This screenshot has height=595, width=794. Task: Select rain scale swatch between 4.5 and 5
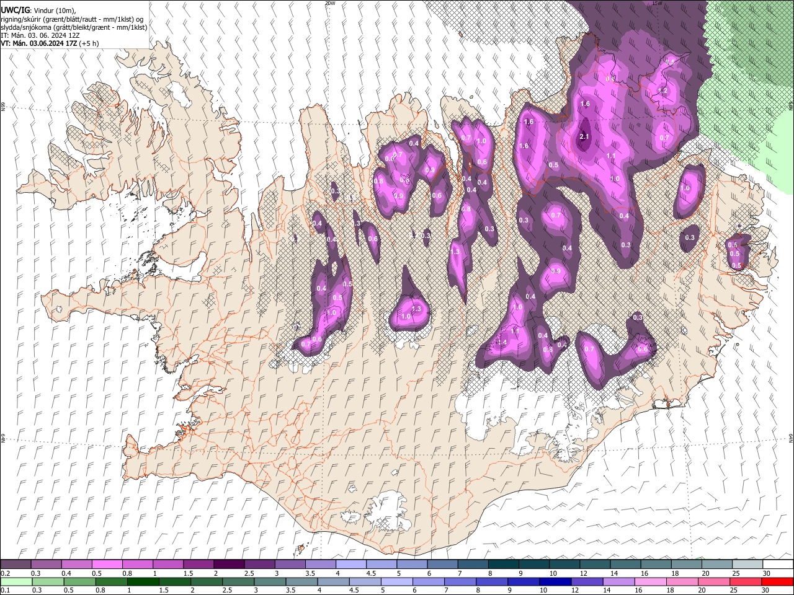(365, 581)
